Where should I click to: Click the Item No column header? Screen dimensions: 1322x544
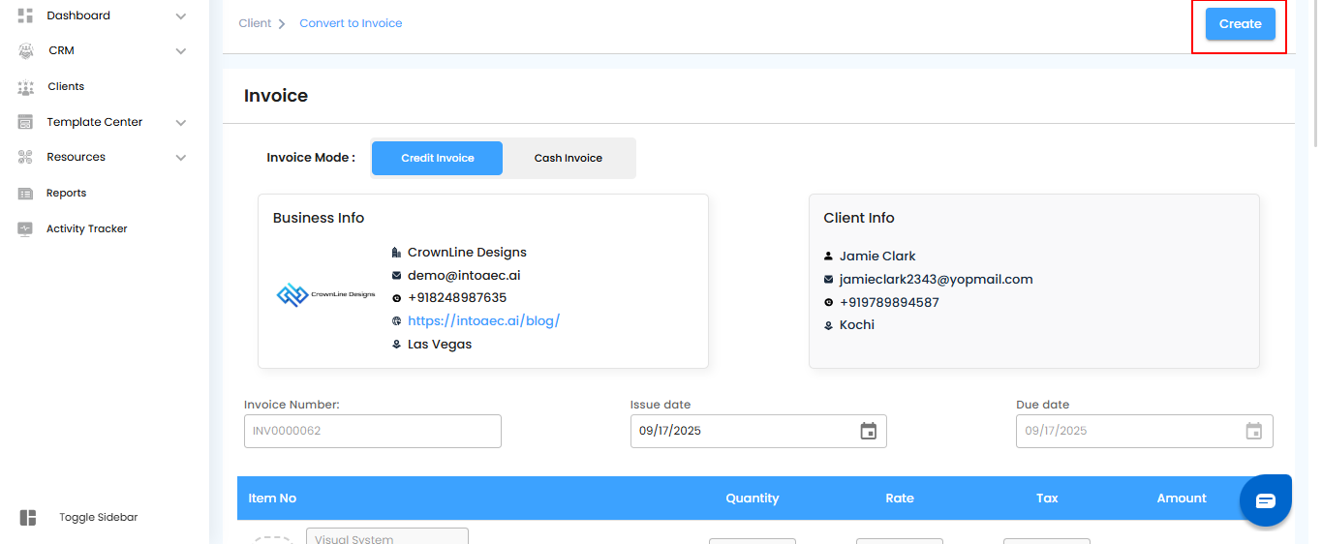coord(272,498)
